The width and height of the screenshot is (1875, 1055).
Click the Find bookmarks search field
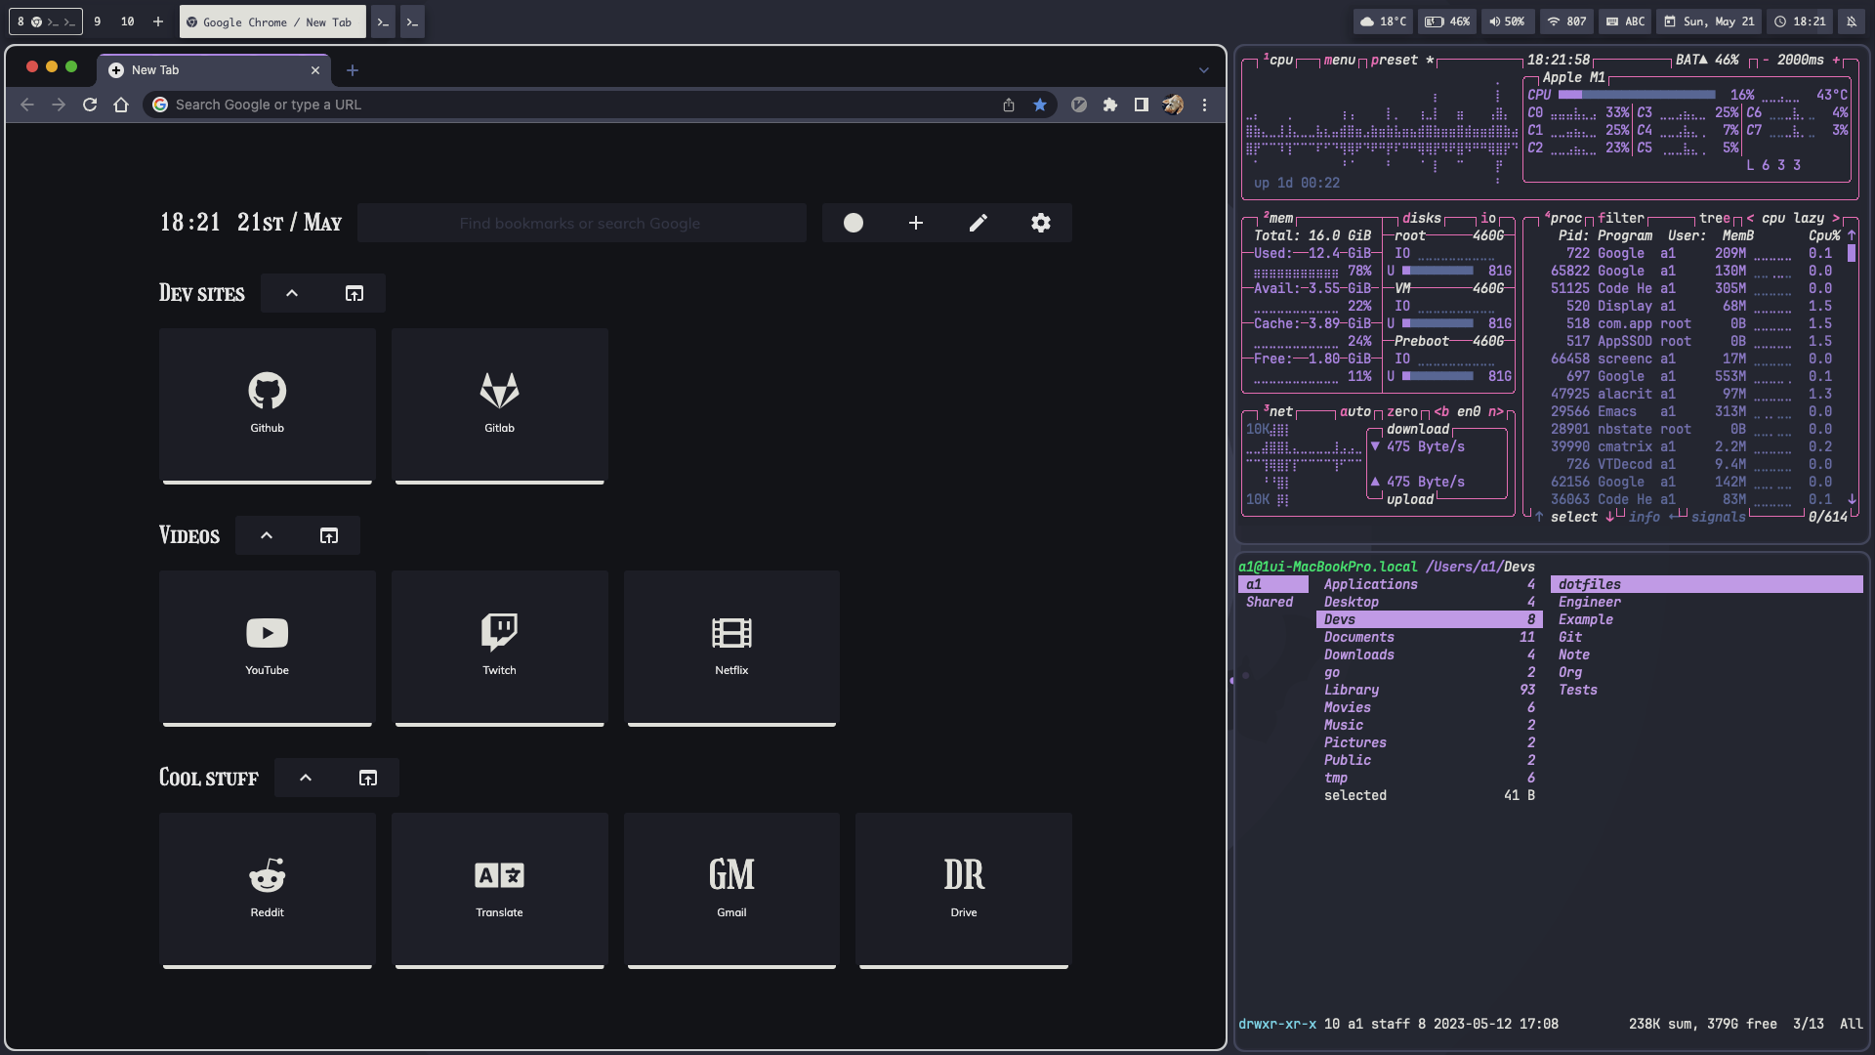click(580, 223)
